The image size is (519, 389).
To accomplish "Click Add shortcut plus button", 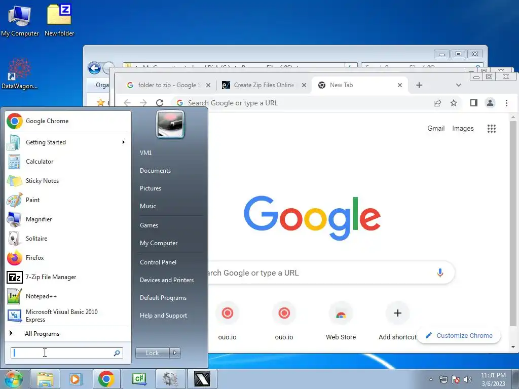I will (x=398, y=313).
